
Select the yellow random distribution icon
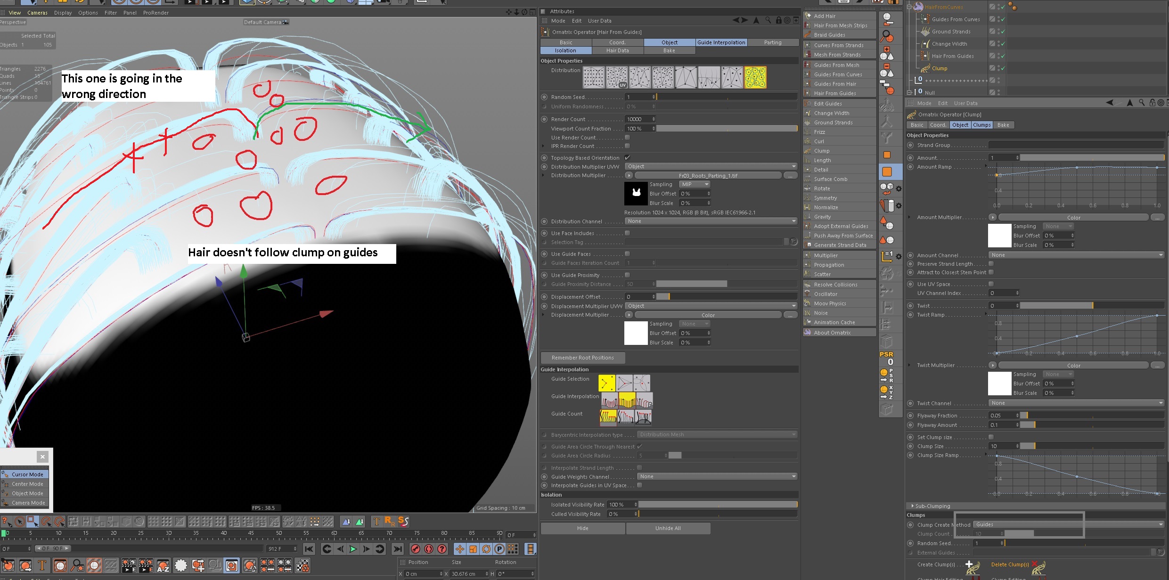pyautogui.click(x=755, y=78)
